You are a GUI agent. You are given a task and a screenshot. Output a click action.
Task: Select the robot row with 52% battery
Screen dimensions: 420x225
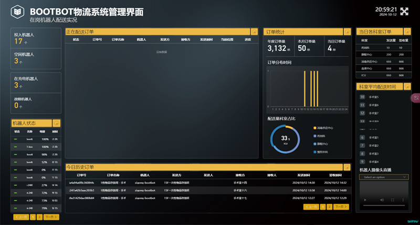(x=36, y=162)
